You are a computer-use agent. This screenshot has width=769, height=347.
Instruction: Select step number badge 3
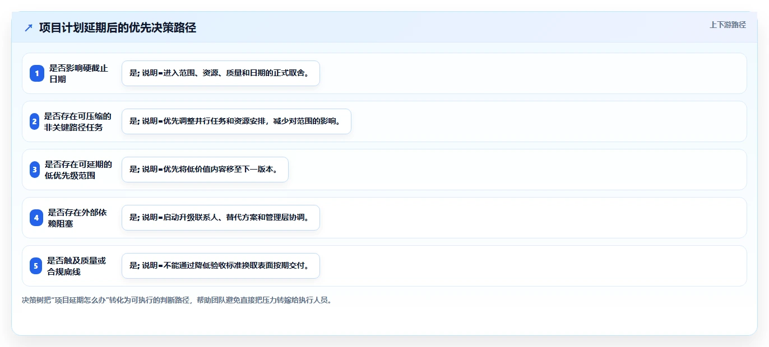[35, 170]
